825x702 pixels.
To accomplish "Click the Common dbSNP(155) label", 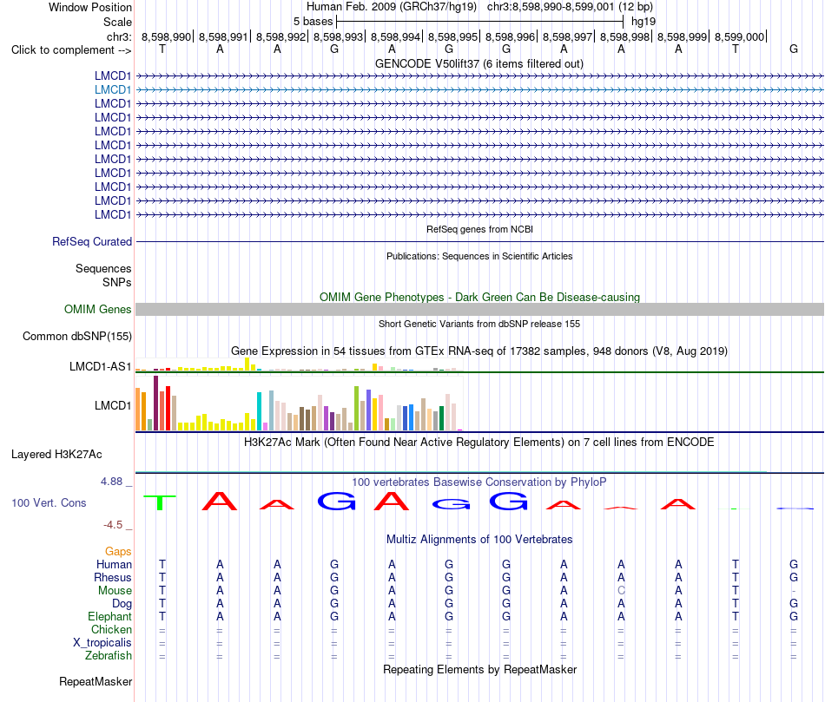I will [77, 336].
